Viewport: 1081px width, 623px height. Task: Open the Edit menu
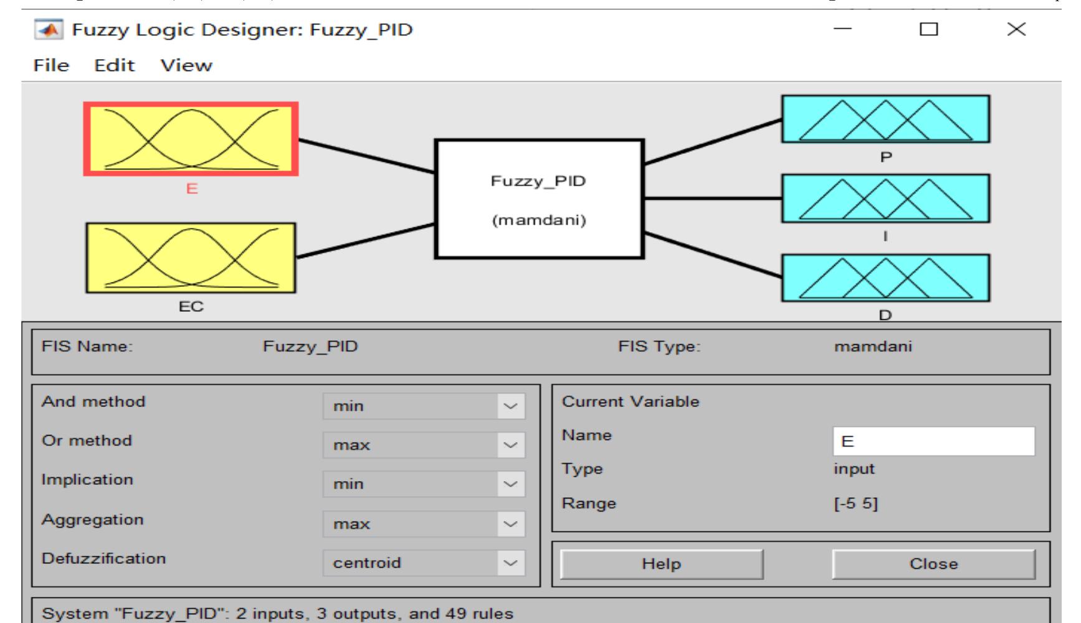(x=114, y=65)
